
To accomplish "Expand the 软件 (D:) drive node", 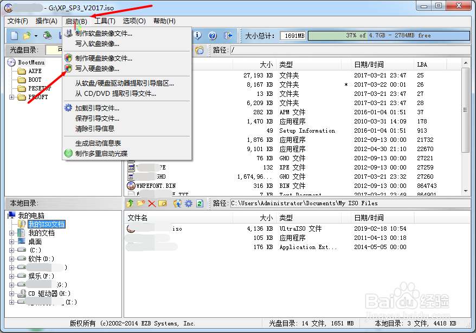I will point(11,259).
